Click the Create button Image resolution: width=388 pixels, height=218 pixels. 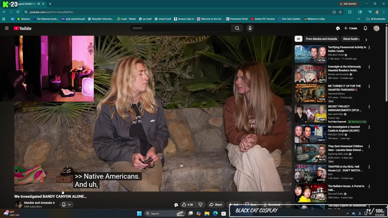click(350, 28)
